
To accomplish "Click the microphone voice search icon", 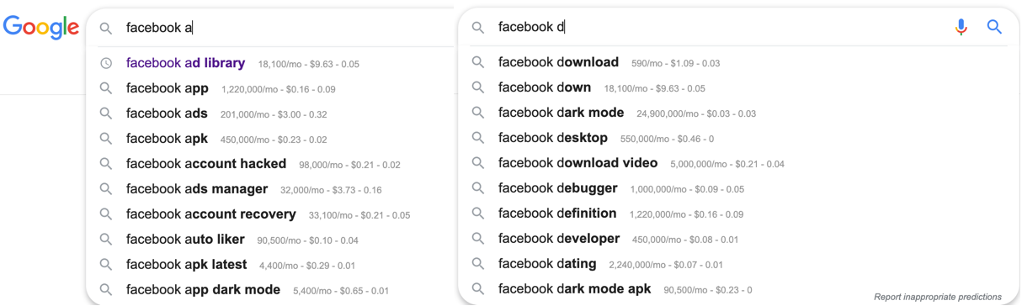I will point(961,27).
